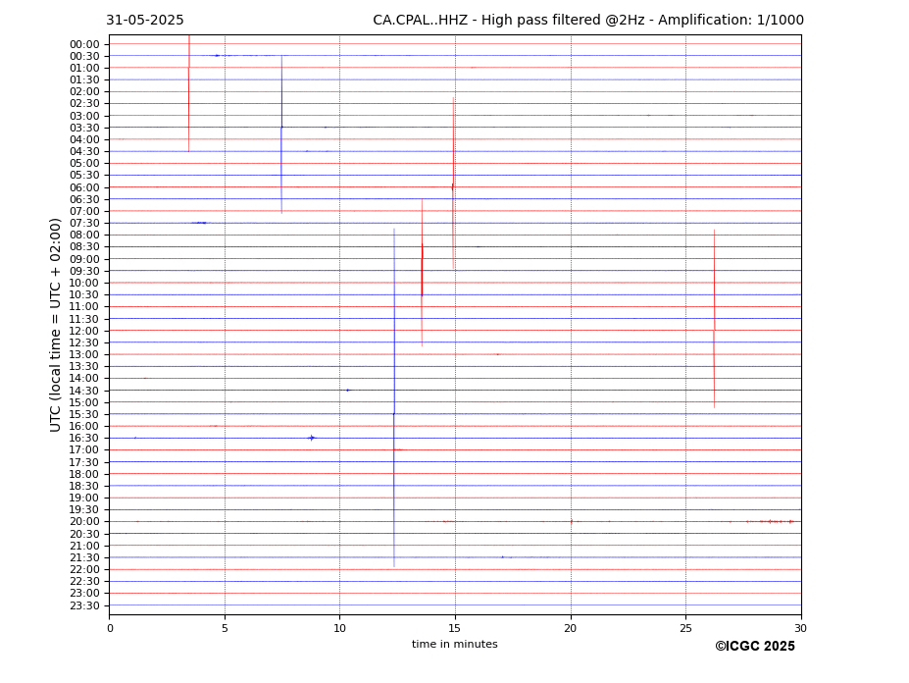The height and width of the screenshot is (683, 909).
Task: Click the x-axis tick label 0
Action: pyautogui.click(x=110, y=628)
